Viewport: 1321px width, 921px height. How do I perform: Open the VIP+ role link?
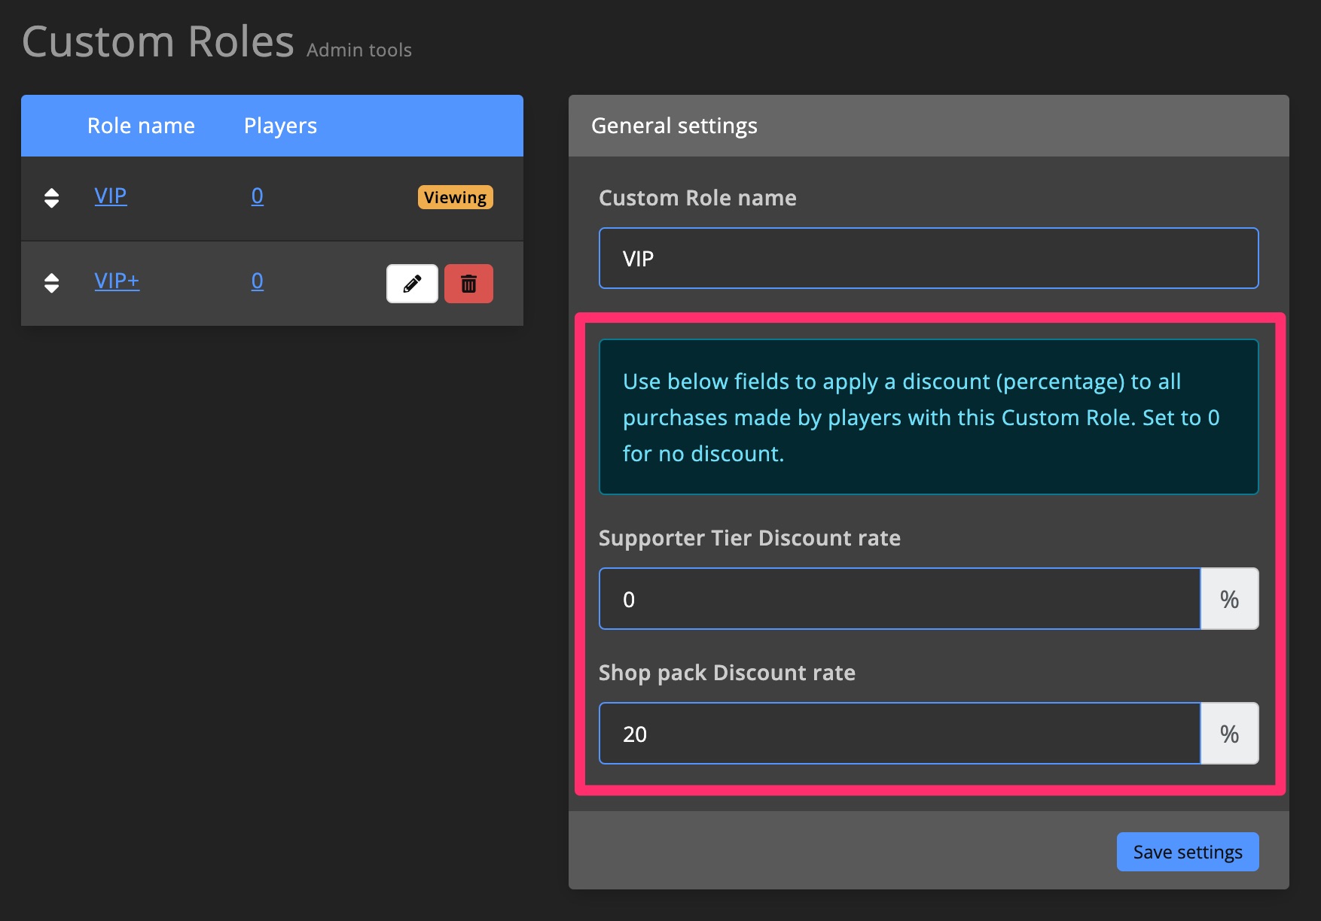click(x=117, y=281)
